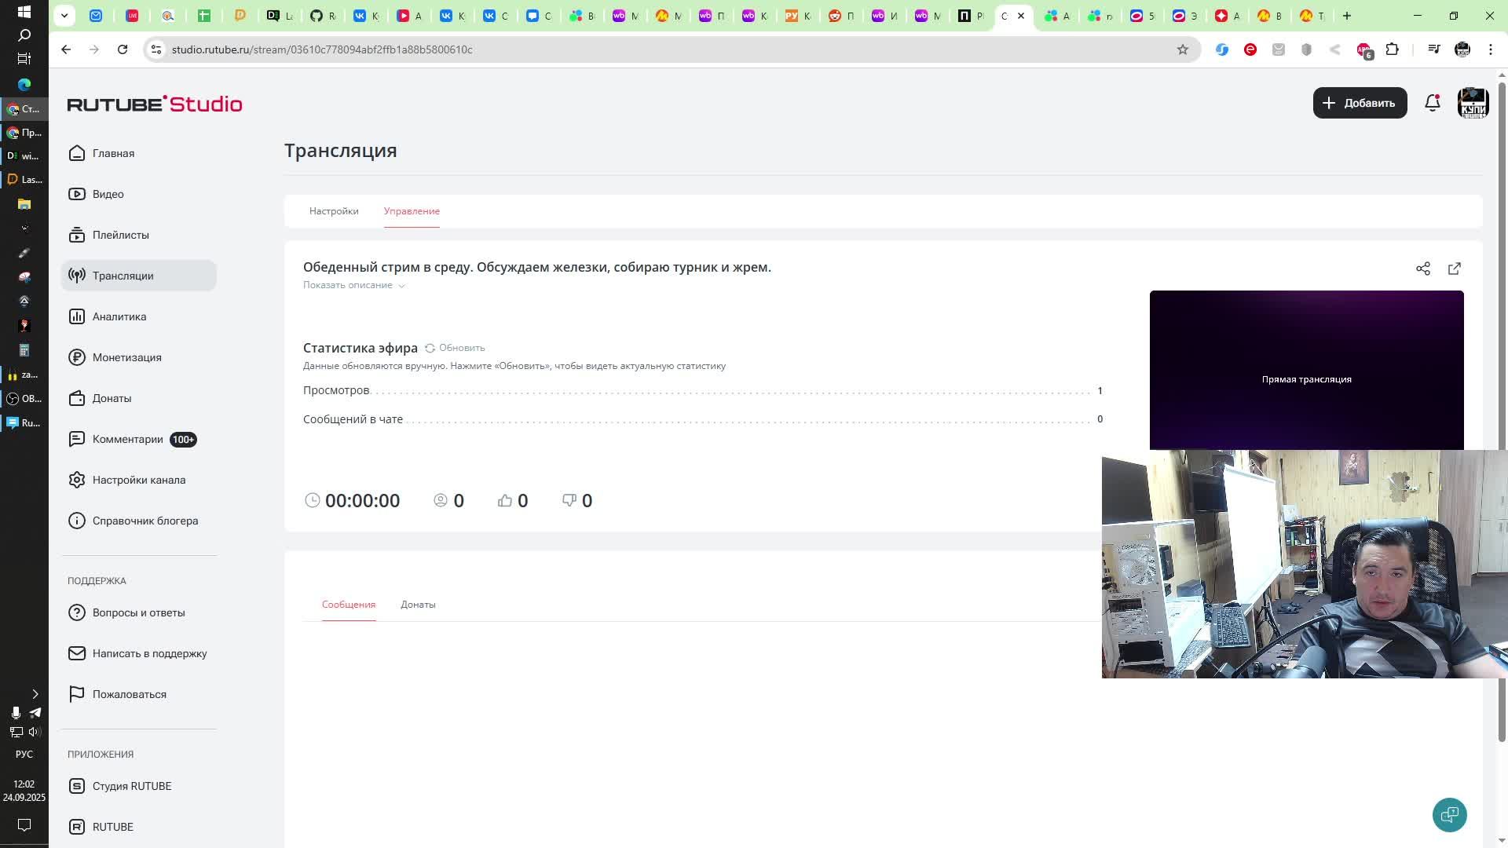
Task: Switch to the Настройки tab
Action: [x=334, y=211]
